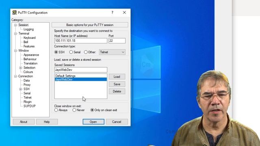This screenshot has width=260, height=146.
Task: Click the Port input field
Action: pos(117,41)
